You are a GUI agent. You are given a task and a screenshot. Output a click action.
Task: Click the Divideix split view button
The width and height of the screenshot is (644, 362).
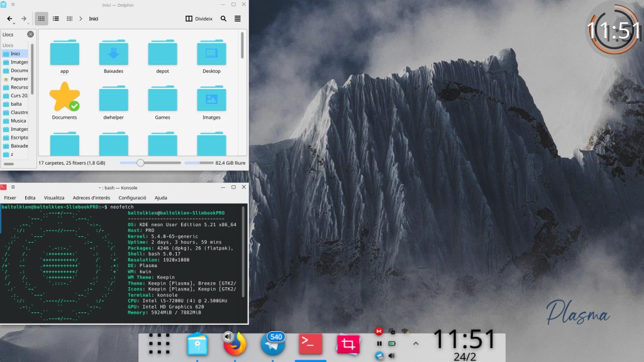[x=199, y=19]
